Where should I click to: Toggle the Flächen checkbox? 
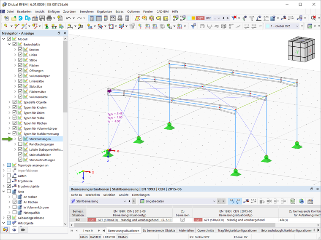[20, 65]
